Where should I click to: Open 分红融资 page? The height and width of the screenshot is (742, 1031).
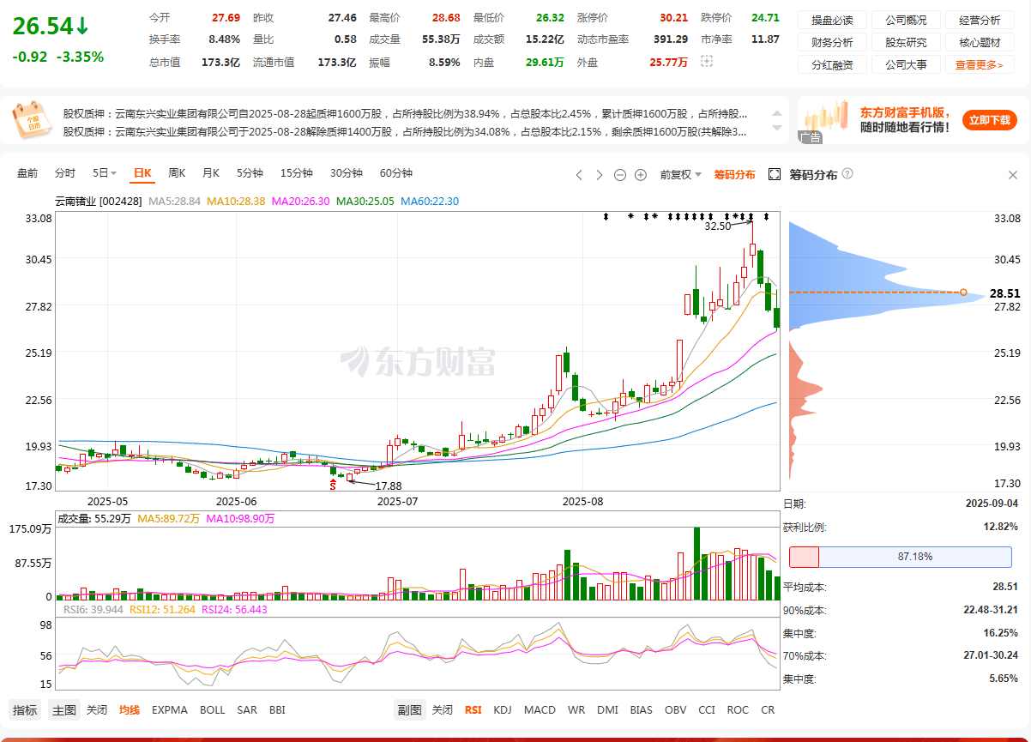832,64
